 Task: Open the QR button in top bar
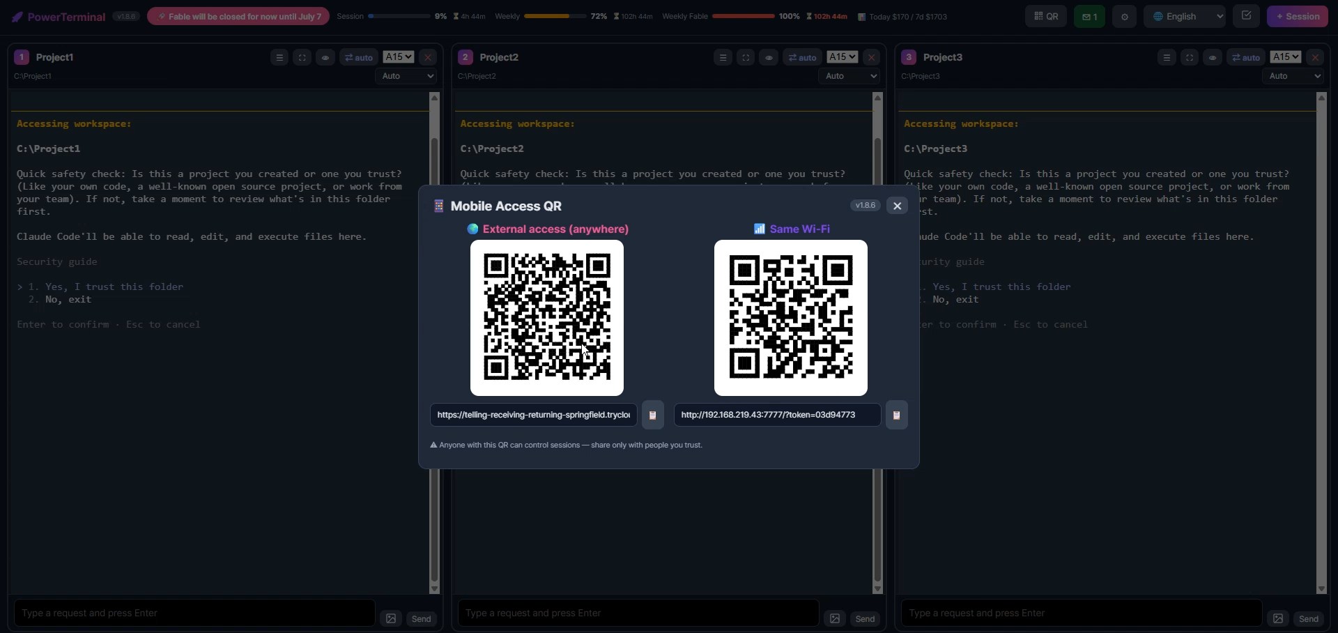coord(1046,16)
